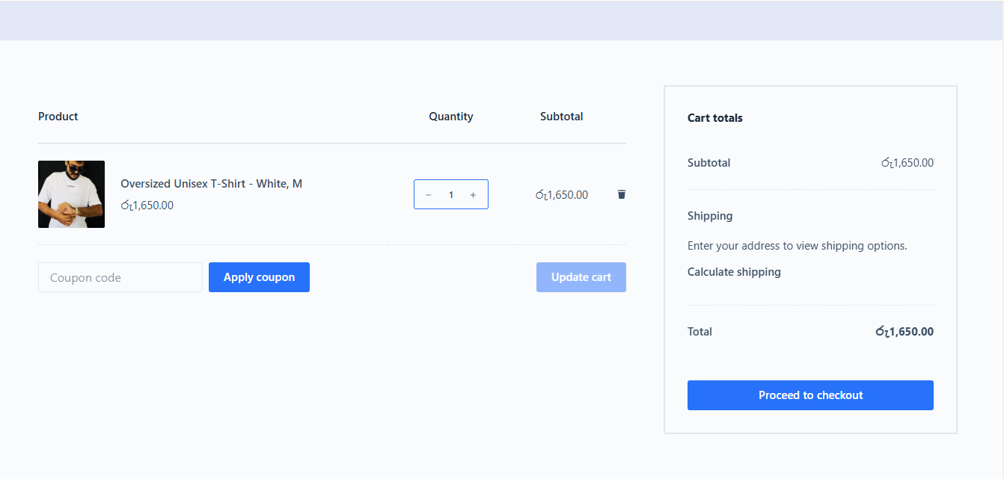
Task: Expand the Calculate shipping section
Action: point(734,272)
